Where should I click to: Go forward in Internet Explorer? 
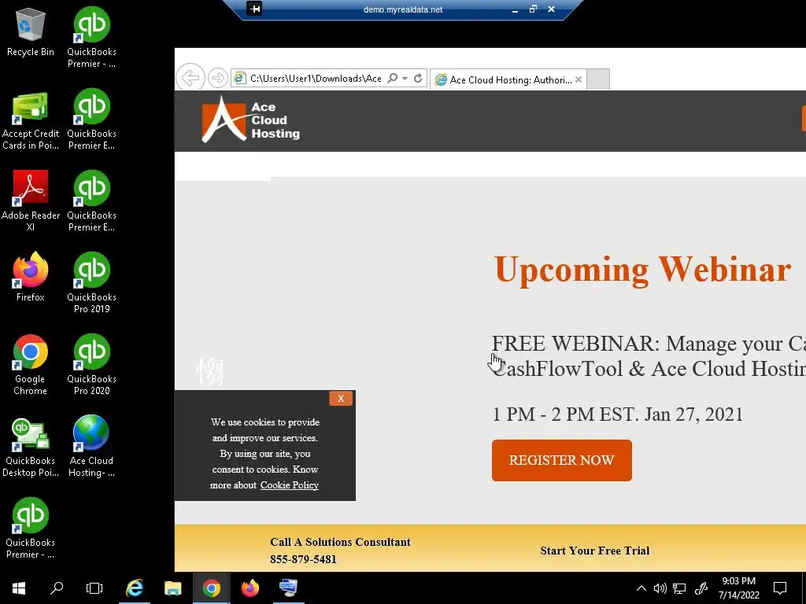click(x=218, y=78)
